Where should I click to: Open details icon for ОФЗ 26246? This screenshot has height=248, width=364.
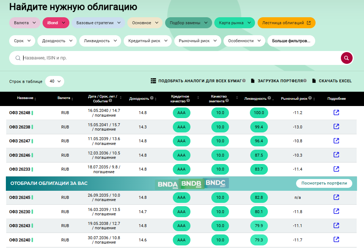(336, 155)
